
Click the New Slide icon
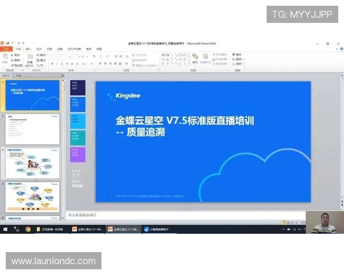pyautogui.click(x=30, y=56)
